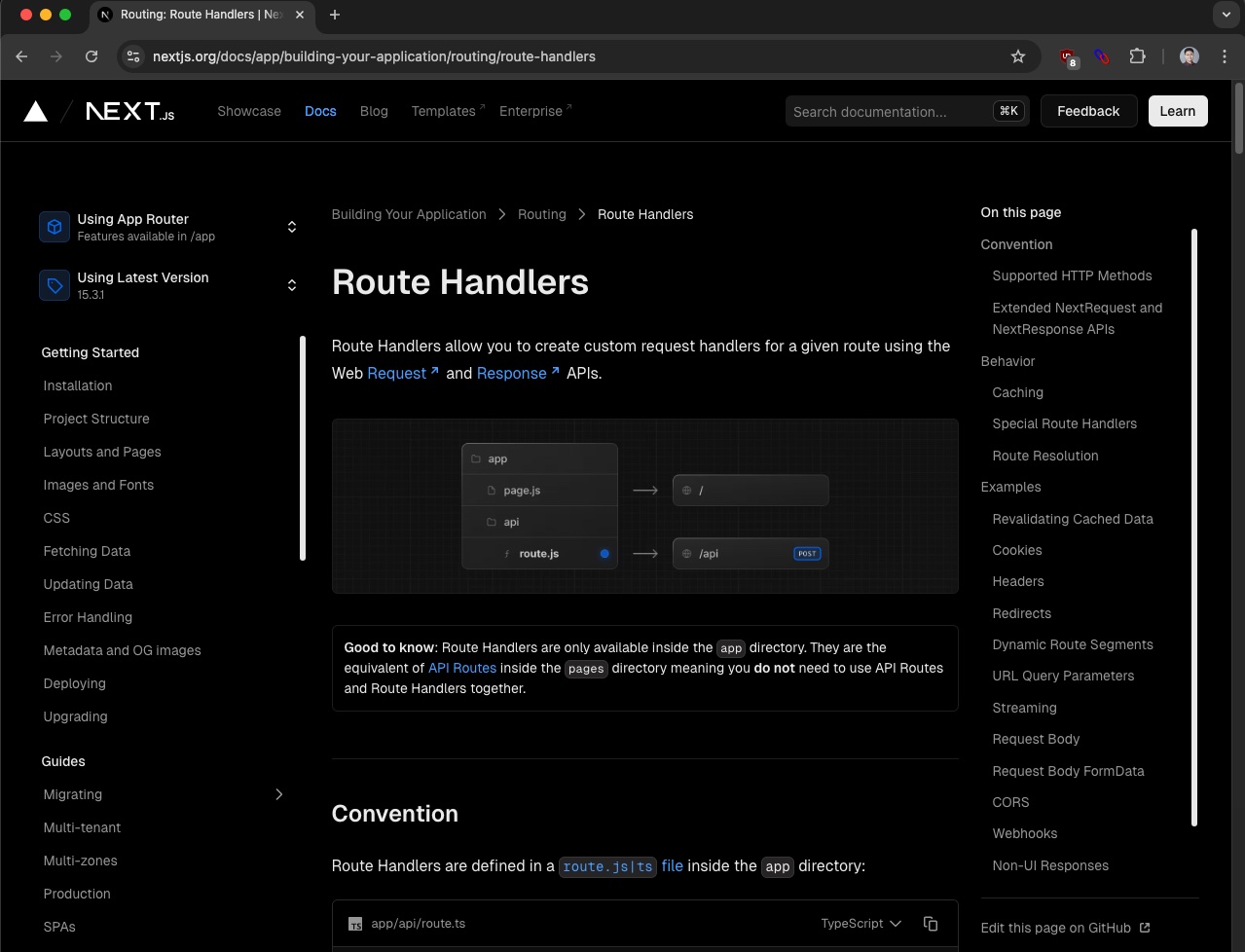Open Installation in the sidebar
This screenshot has width=1245, height=952.
[x=78, y=385]
